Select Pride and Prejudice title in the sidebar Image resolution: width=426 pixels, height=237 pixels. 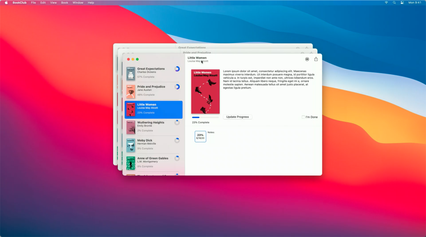[151, 87]
